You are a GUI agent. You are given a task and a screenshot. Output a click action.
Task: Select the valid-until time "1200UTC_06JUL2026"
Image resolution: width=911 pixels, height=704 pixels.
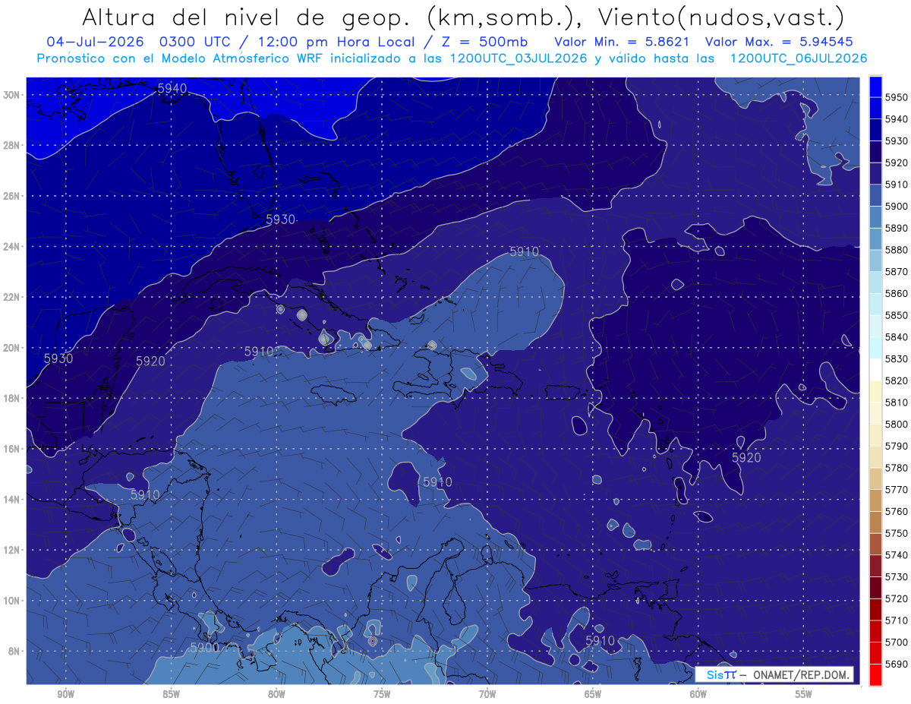pyautogui.click(x=798, y=58)
